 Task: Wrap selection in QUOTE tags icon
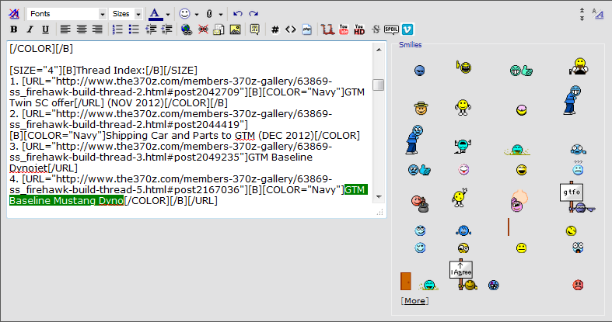[255, 29]
